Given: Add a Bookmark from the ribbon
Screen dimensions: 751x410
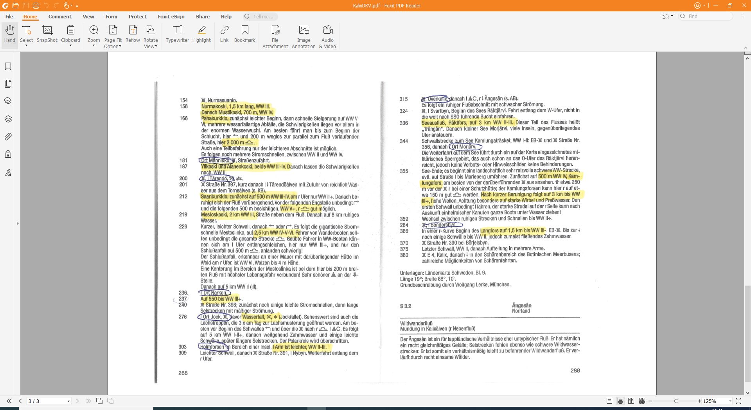Looking at the screenshot, I should point(245,34).
